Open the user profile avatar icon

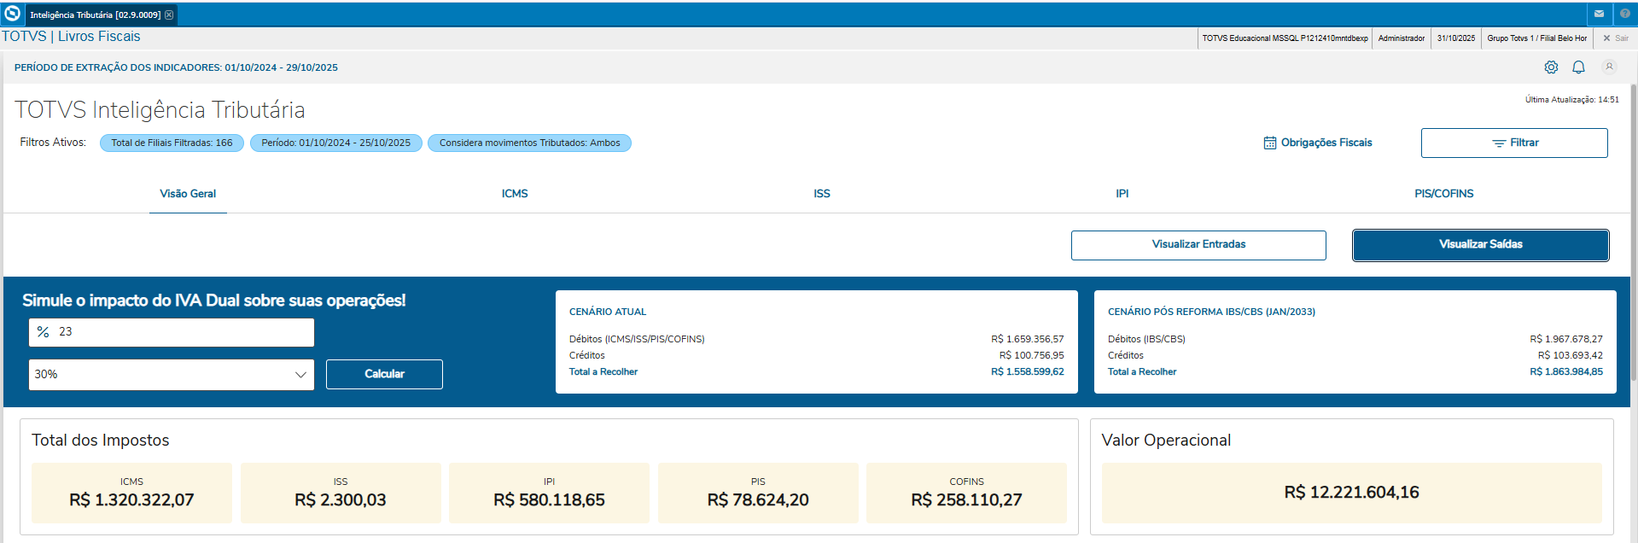click(1609, 67)
